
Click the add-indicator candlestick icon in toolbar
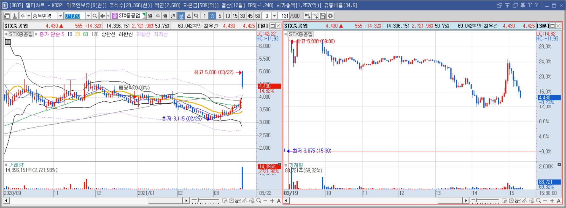coord(307,16)
